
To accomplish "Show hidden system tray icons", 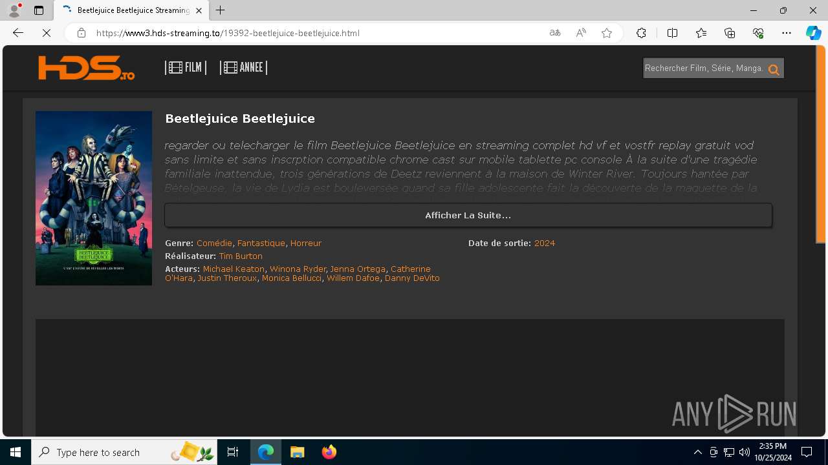I will click(x=697, y=452).
